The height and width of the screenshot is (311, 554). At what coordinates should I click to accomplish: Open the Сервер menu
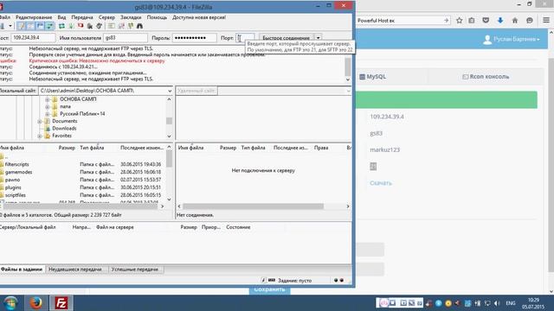106,17
